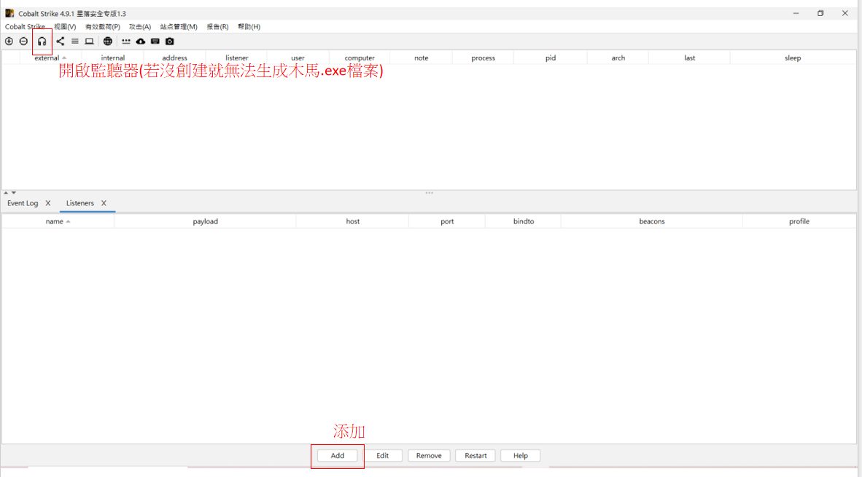Screen dimensions: 862x477
Task: Sort listeners by payload column
Action: (205, 221)
